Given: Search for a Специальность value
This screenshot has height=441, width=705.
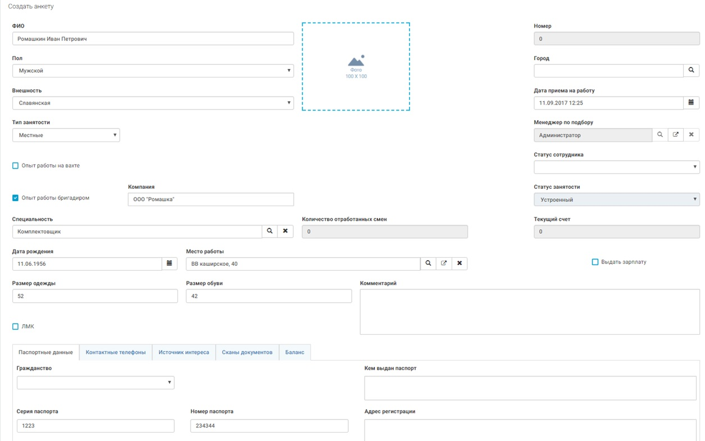Looking at the screenshot, I should pyautogui.click(x=270, y=231).
